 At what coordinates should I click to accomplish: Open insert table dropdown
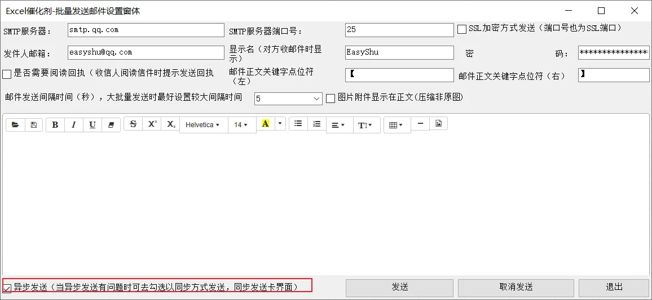click(397, 125)
